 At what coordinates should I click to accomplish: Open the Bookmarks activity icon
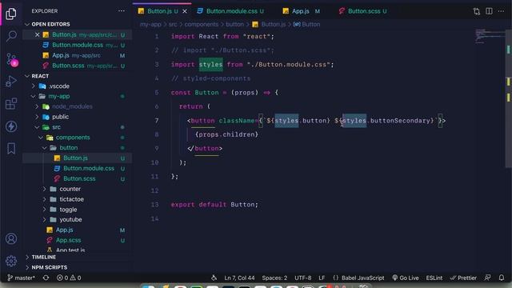click(11, 148)
